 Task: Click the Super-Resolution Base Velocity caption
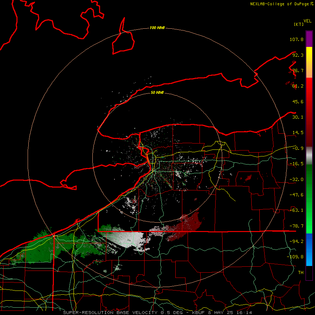coord(157,313)
